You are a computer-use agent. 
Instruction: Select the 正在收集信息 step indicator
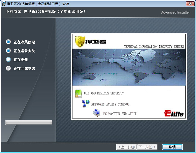(8, 42)
